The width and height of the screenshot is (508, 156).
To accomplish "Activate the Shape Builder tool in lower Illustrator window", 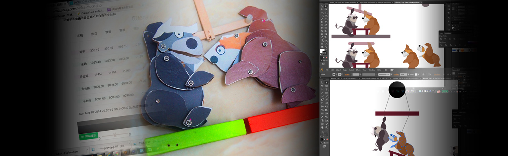I will pos(322,110).
